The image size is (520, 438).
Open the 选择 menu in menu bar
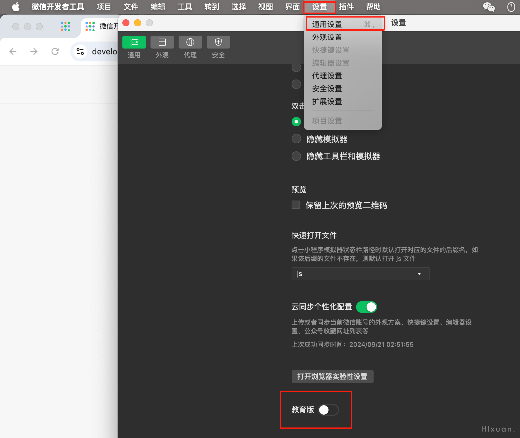[x=239, y=7]
